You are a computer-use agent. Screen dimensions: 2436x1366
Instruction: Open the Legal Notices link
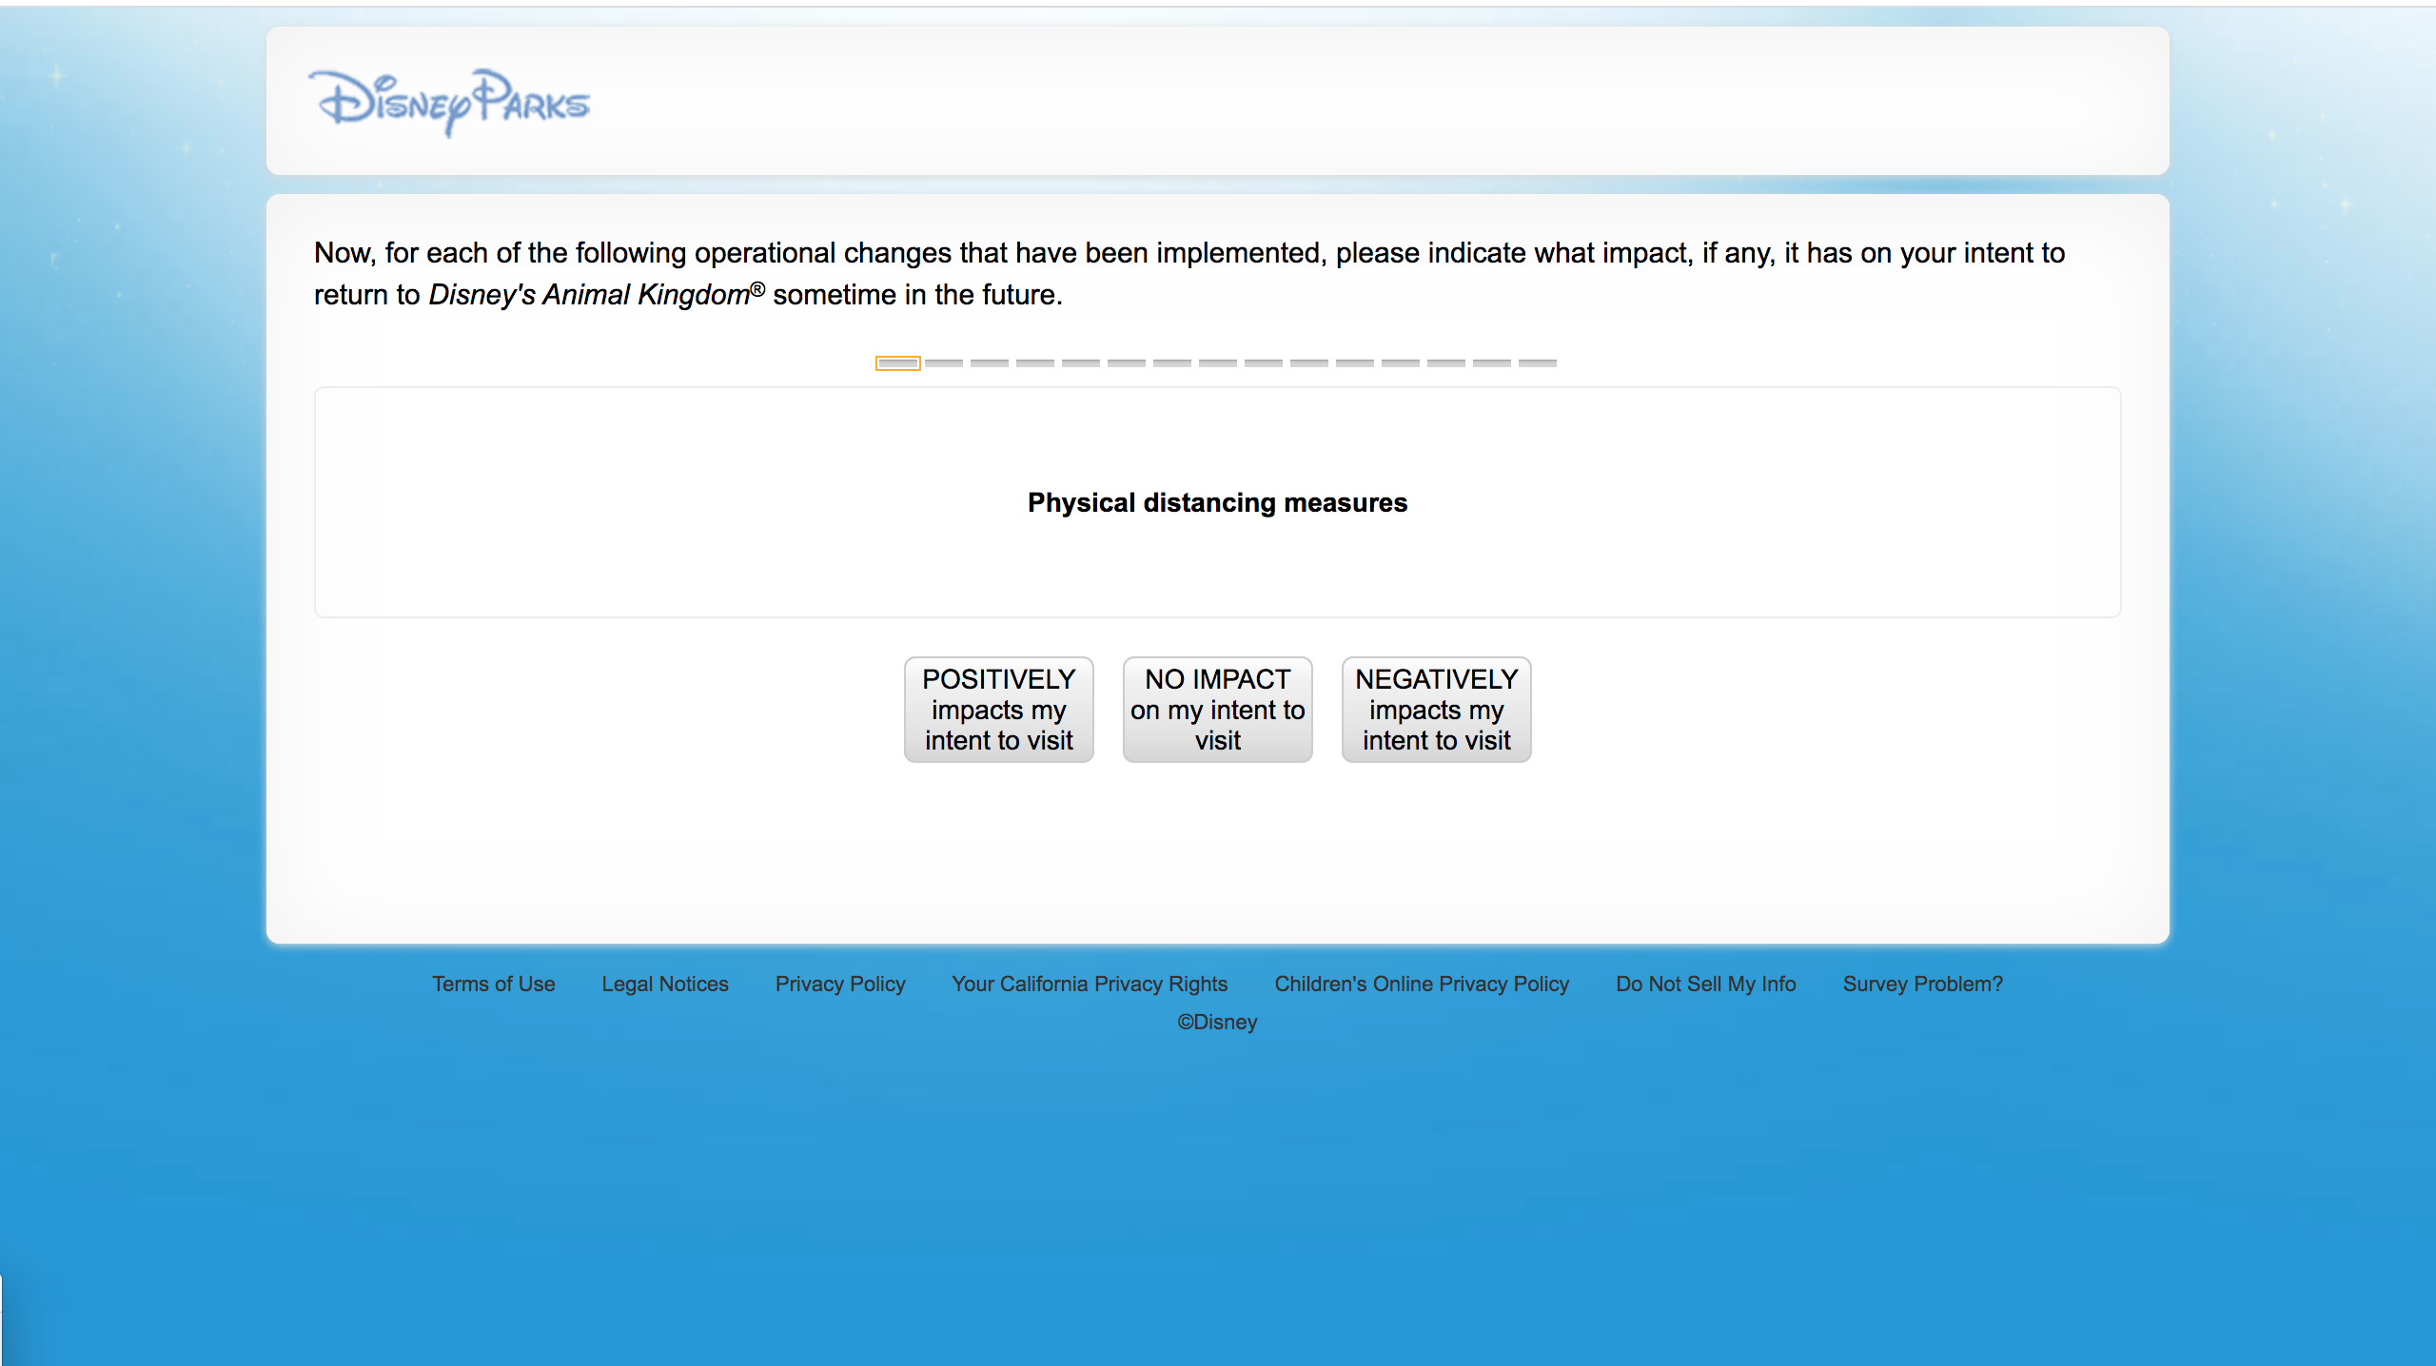pyautogui.click(x=664, y=984)
